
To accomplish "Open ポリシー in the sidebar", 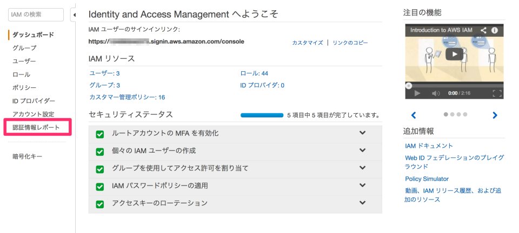I will coord(24,88).
